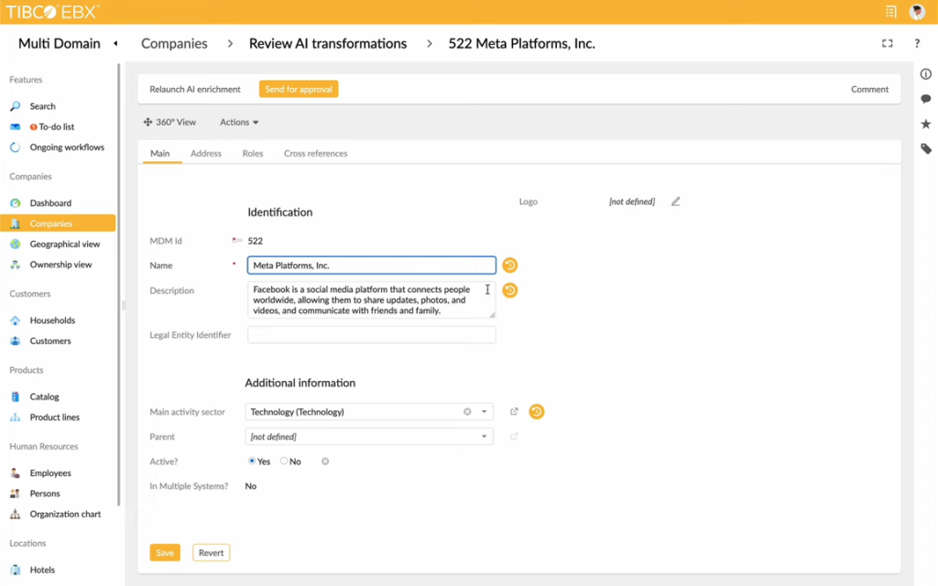Viewport: 938px width, 586px height.
Task: Open the comments sidebar panel
Action: (x=925, y=99)
